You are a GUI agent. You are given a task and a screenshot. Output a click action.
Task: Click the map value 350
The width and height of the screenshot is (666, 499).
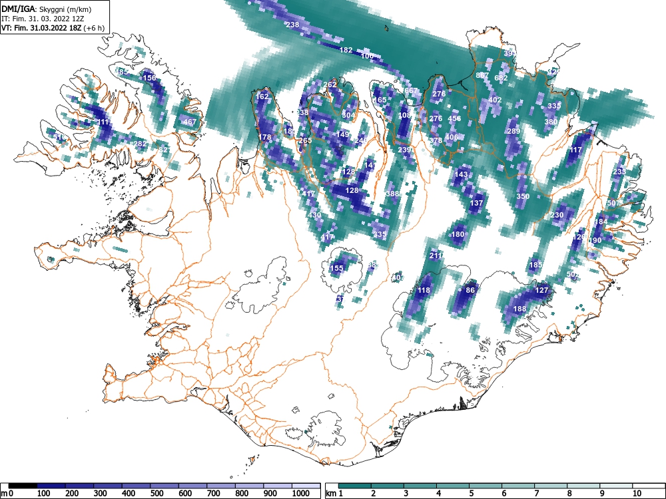tap(523, 196)
